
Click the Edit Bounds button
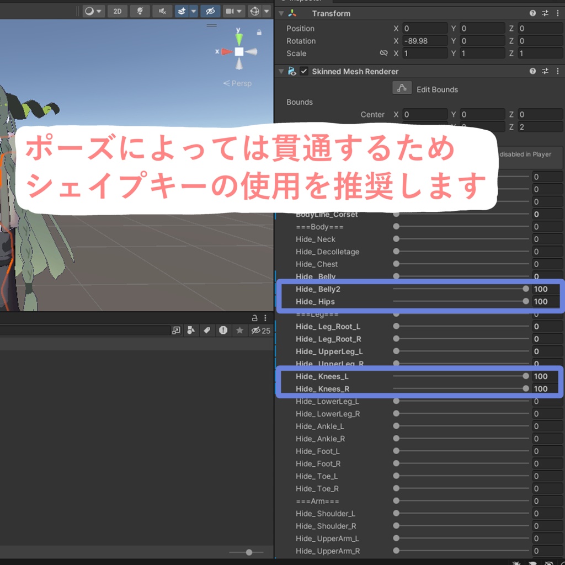coord(402,88)
